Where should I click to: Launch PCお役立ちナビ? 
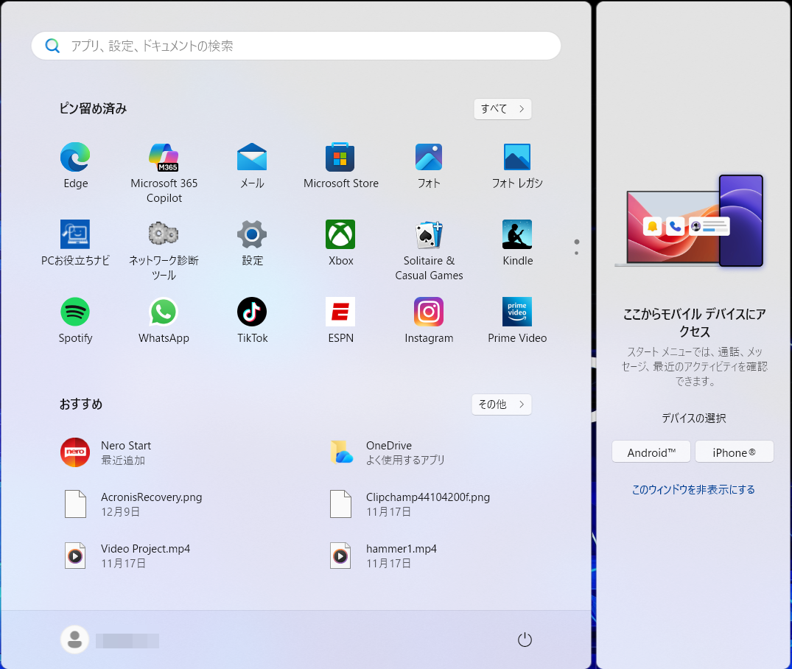pyautogui.click(x=75, y=243)
